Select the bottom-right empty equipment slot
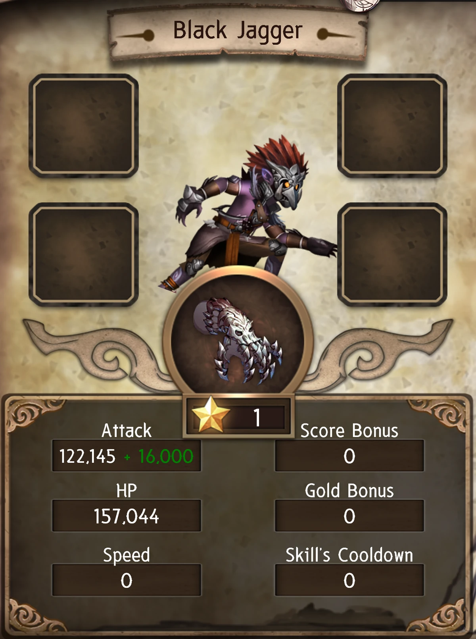Image resolution: width=476 pixels, height=639 pixels. [x=392, y=254]
